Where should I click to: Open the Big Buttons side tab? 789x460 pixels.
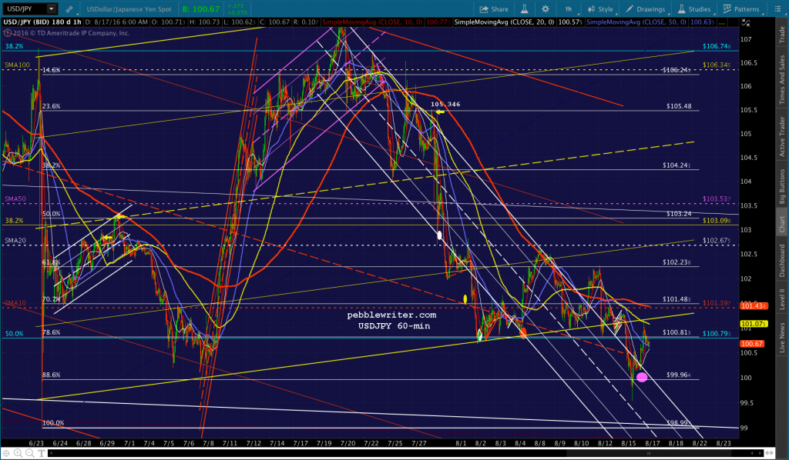tap(782, 186)
